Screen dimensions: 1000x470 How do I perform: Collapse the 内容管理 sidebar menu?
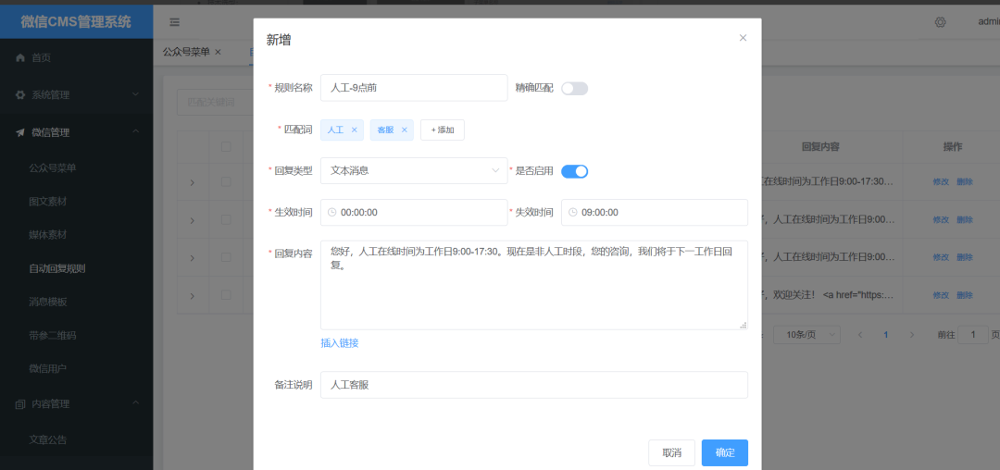point(77,403)
